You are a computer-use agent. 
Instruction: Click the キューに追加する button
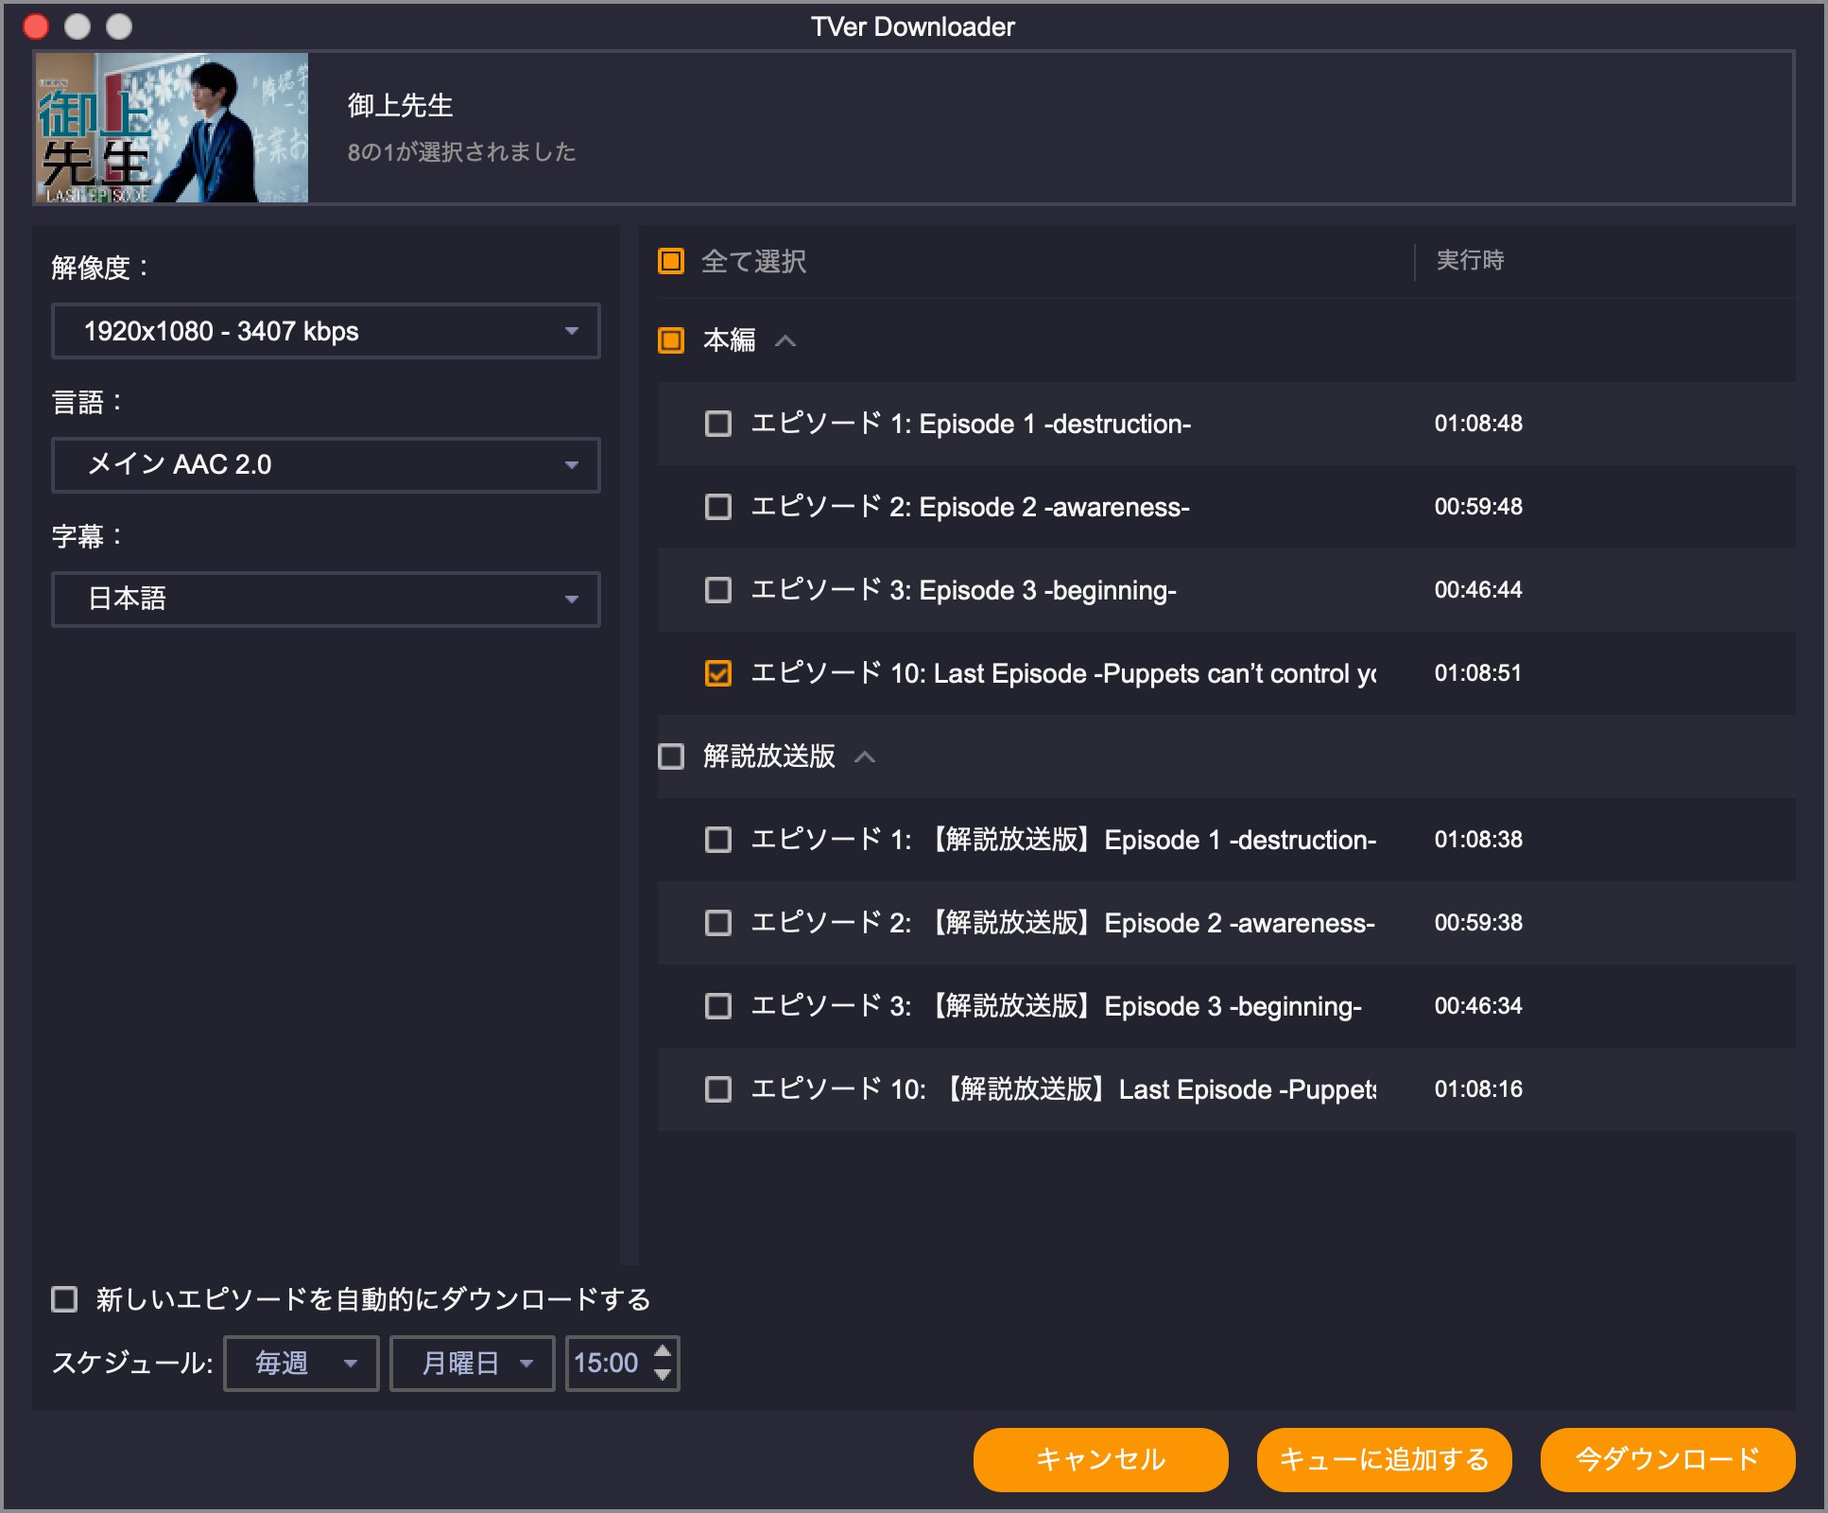tap(1383, 1459)
